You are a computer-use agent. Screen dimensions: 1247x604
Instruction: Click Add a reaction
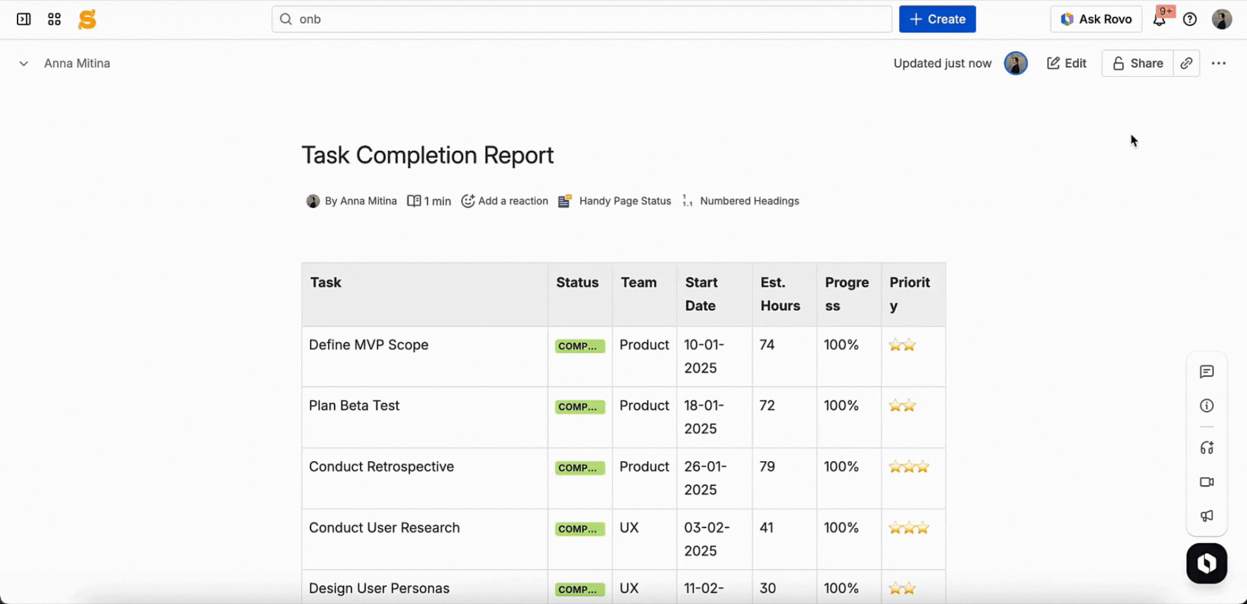click(x=505, y=201)
